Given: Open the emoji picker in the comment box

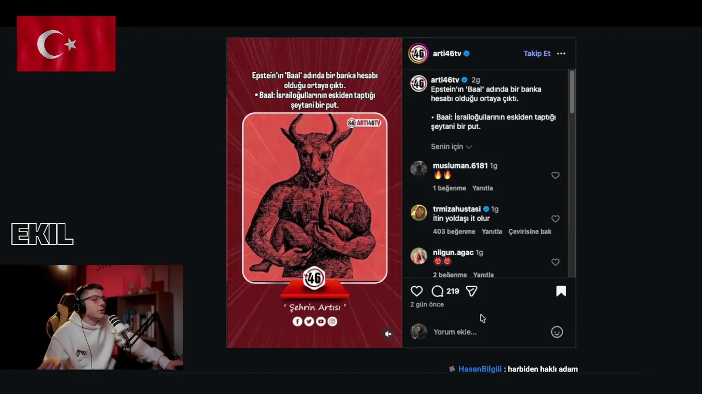Looking at the screenshot, I should click(x=557, y=332).
